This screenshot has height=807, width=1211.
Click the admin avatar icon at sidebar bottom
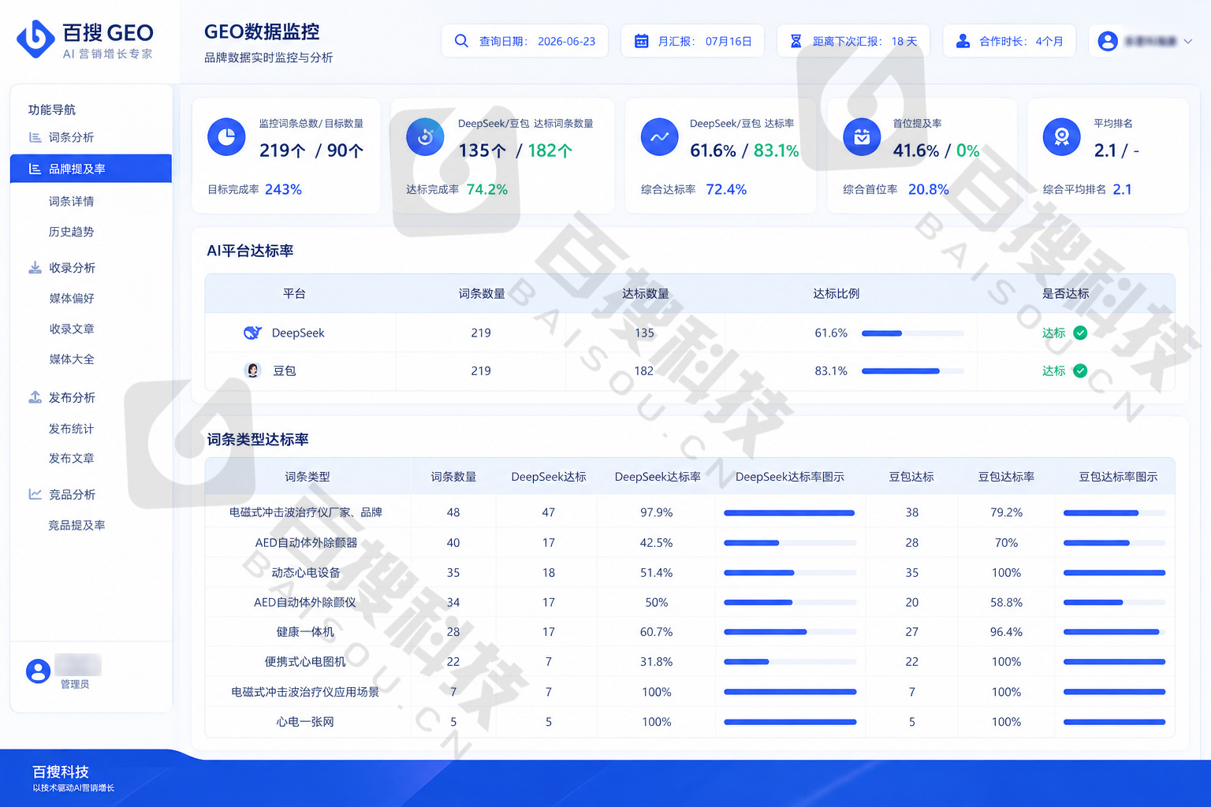pyautogui.click(x=38, y=671)
